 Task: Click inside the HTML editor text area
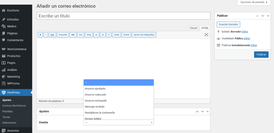[123, 68]
